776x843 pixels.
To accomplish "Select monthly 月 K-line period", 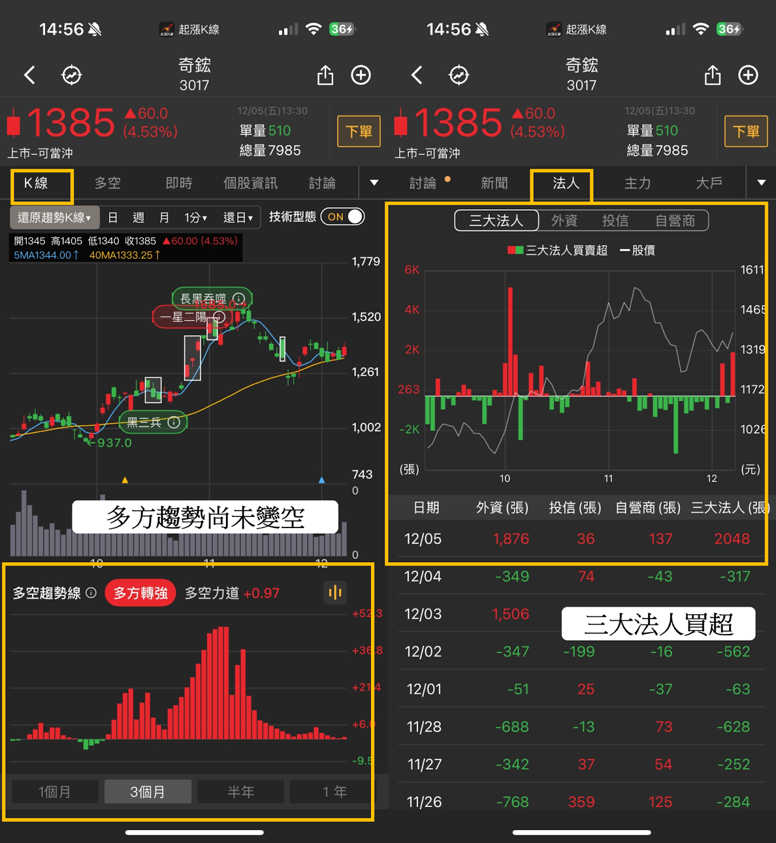I will click(164, 217).
